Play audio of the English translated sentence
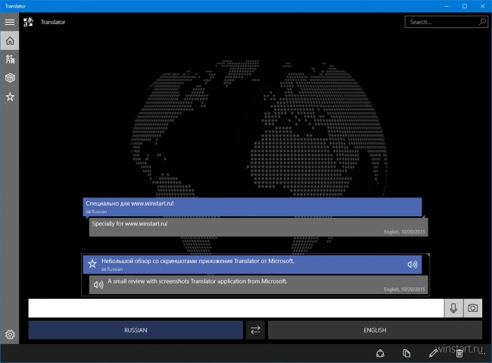Viewport: 492px width, 363px height. click(x=98, y=284)
